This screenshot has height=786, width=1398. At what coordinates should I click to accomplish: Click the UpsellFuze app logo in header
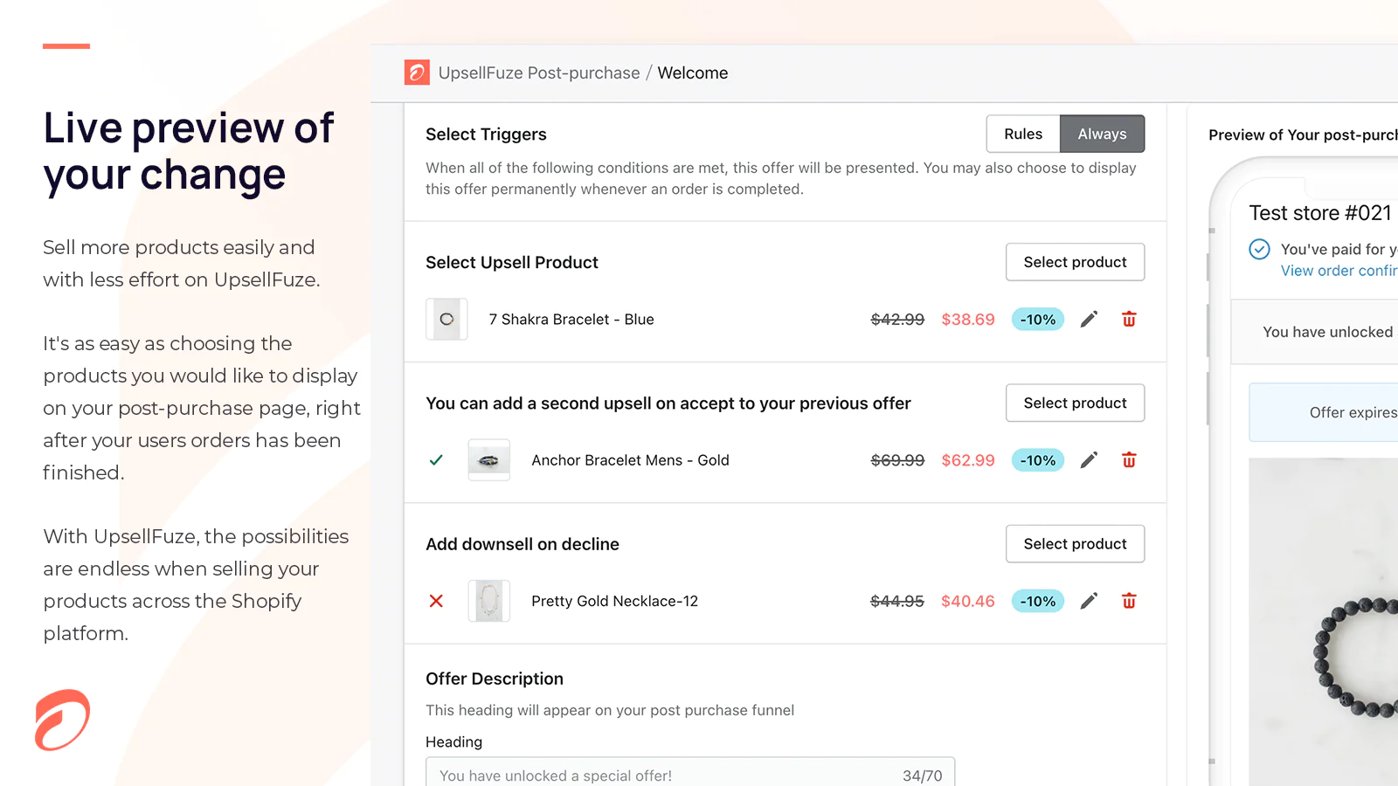coord(417,72)
